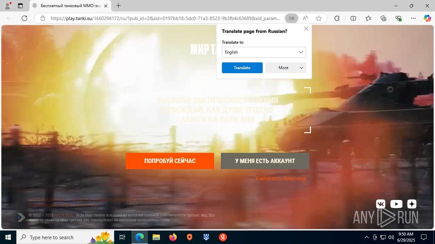The width and height of the screenshot is (435, 244).
Task: Open the tab actions menu icon
Action: point(20,6)
